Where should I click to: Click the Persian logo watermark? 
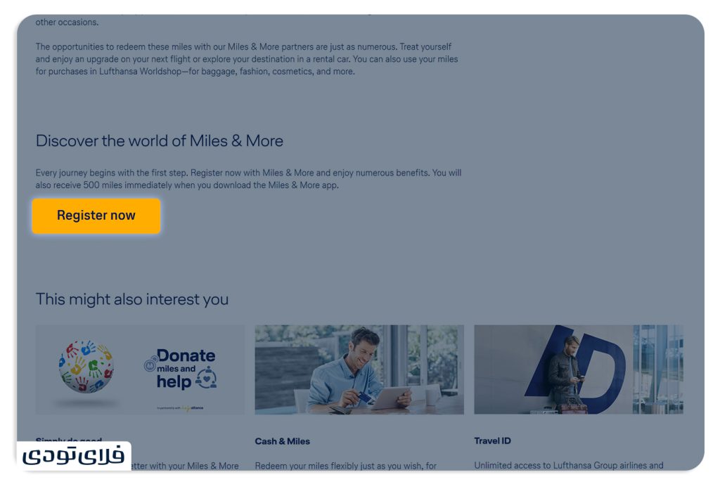pos(73,455)
